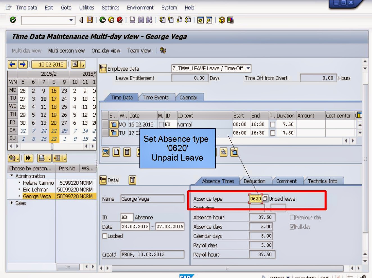Open Team View

click(x=139, y=51)
